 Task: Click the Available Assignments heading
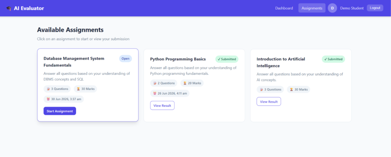tap(70, 30)
